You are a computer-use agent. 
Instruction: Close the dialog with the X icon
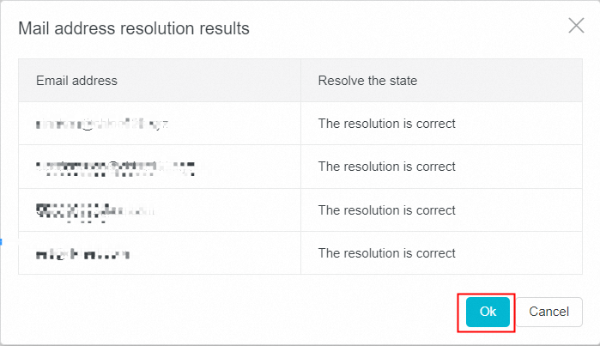point(576,26)
